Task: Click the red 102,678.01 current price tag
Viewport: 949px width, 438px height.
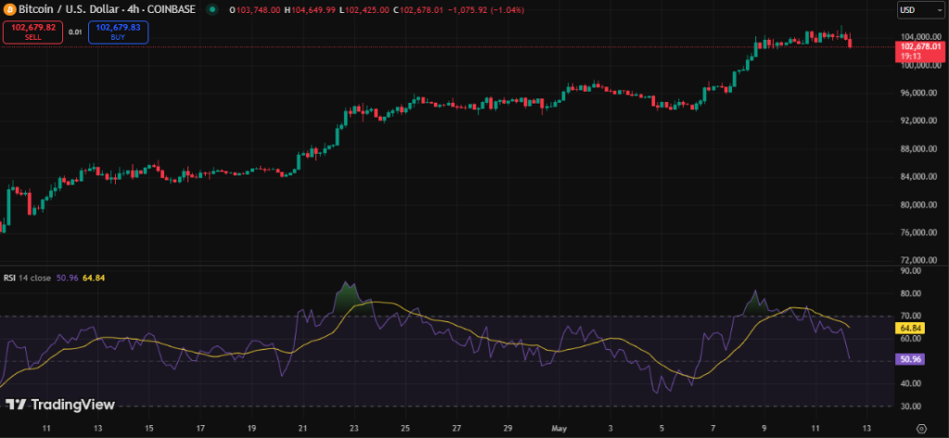Action: tap(920, 51)
